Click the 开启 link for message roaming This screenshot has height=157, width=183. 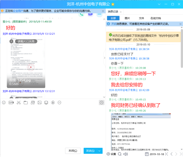(114, 24)
